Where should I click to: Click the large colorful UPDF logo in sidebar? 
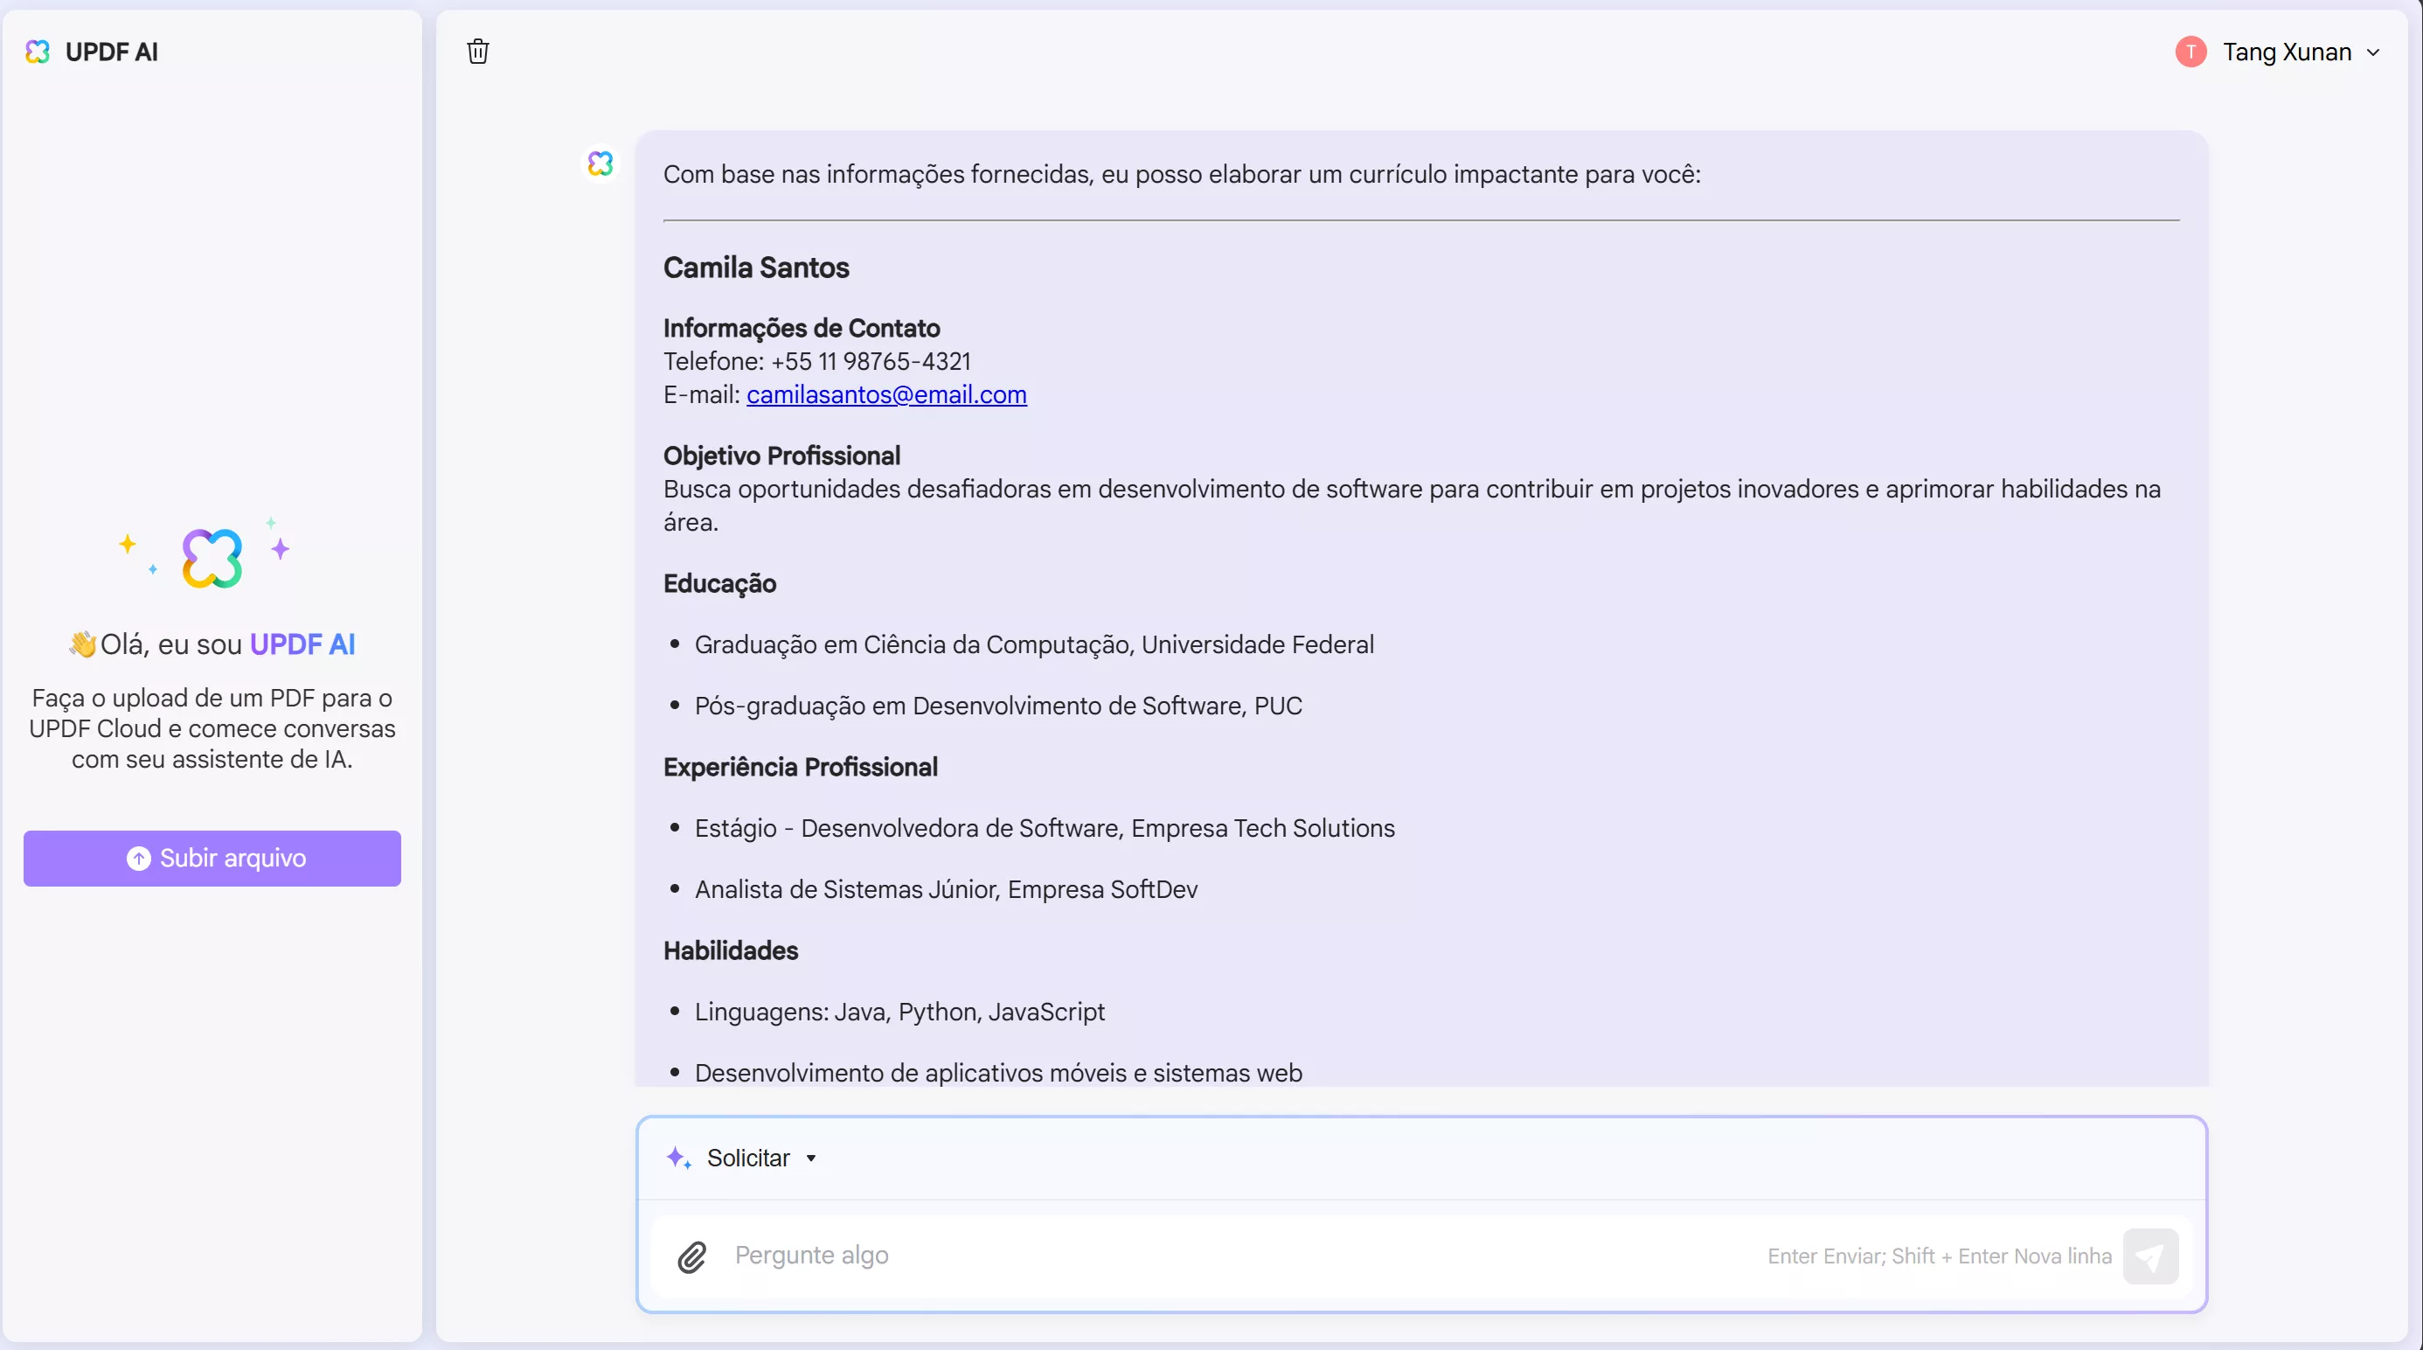point(212,558)
